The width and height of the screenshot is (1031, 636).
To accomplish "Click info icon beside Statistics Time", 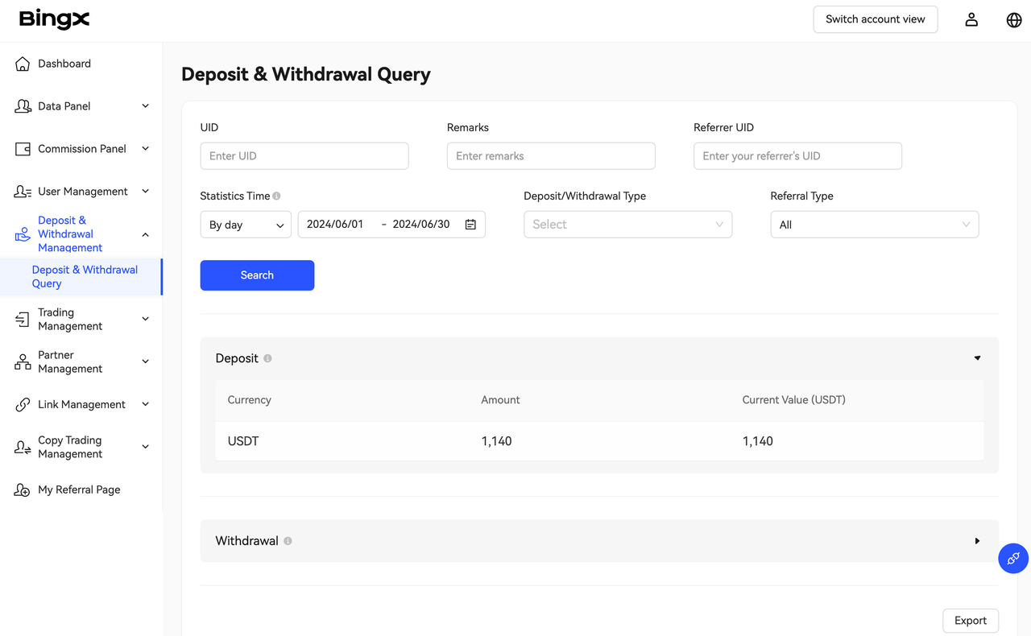I will pos(276,196).
